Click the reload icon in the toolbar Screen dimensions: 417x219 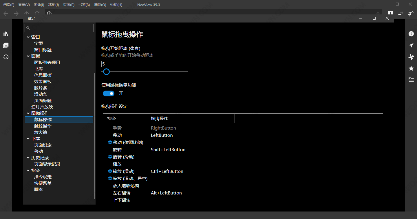pos(37,14)
